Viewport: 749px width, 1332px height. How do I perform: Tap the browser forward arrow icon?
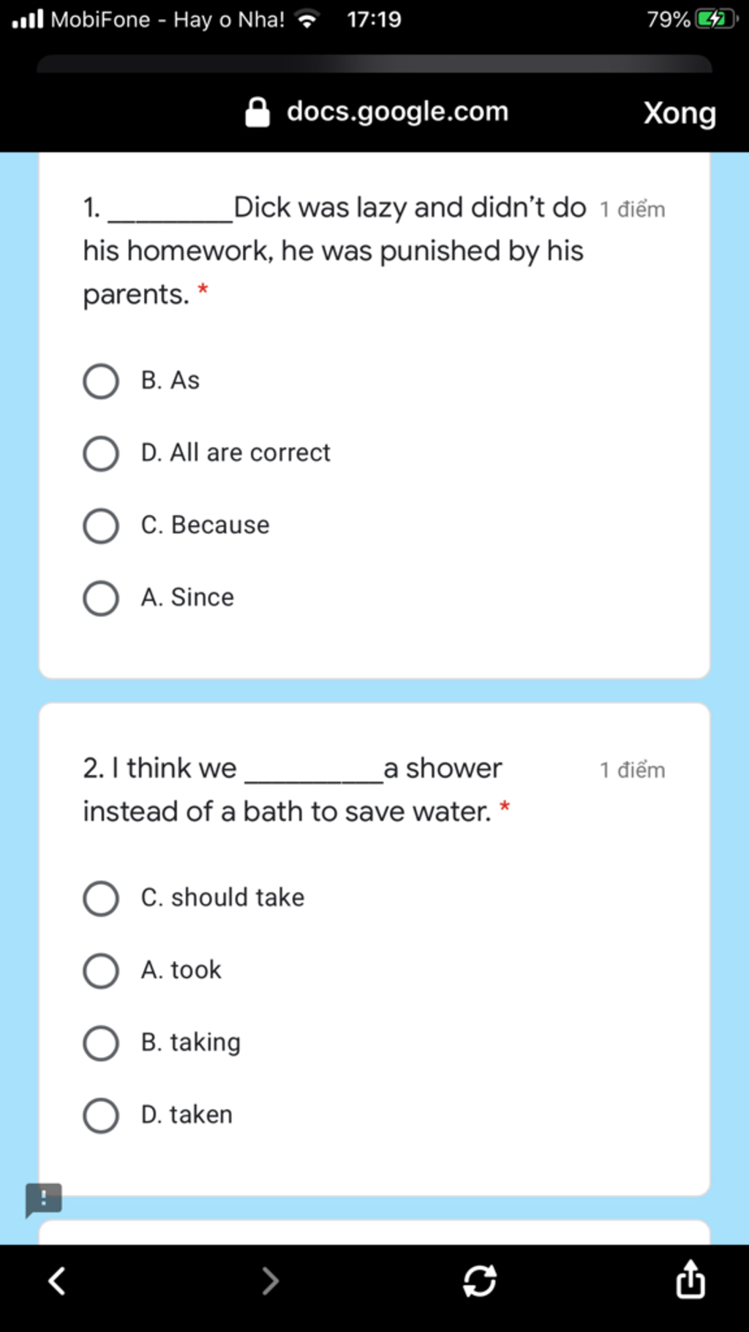[x=270, y=1281]
